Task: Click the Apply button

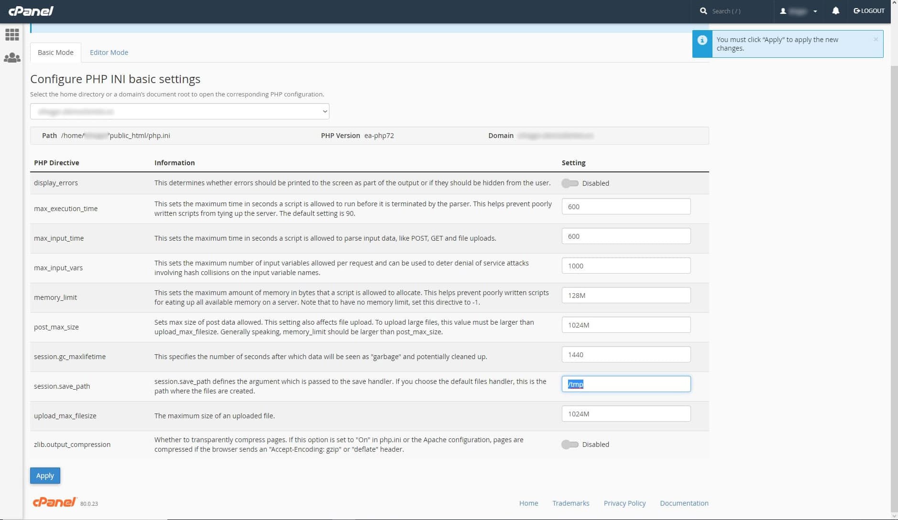Action: pos(45,476)
